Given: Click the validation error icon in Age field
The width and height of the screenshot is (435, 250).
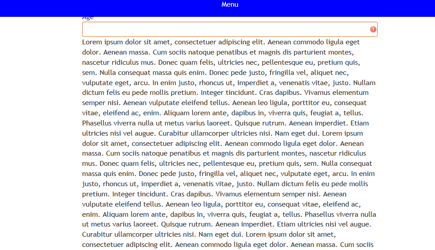Looking at the screenshot, I should 373,29.
